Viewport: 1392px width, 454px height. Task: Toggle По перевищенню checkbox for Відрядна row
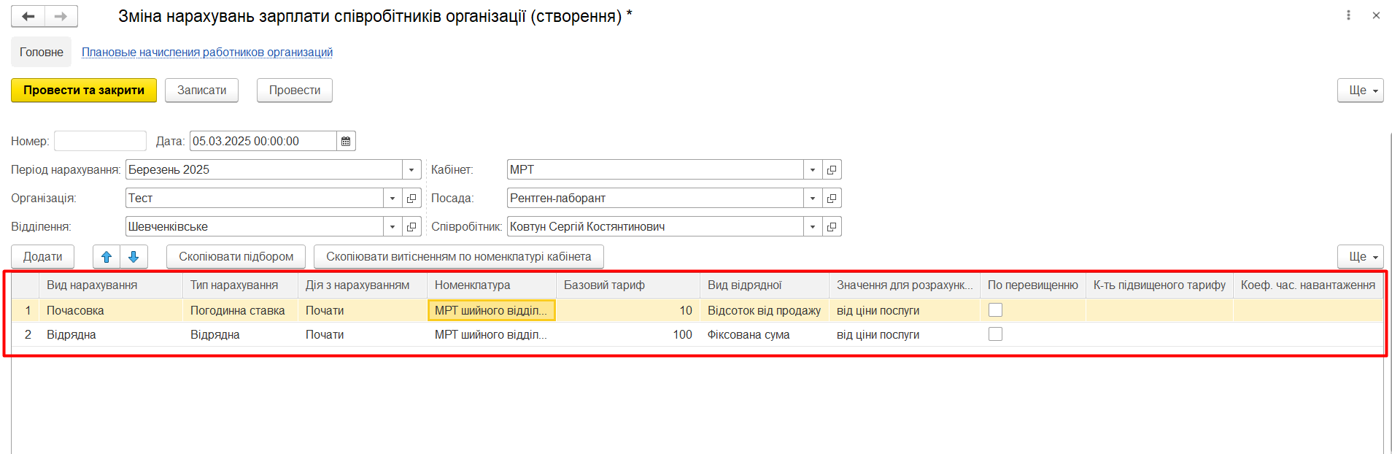995,334
